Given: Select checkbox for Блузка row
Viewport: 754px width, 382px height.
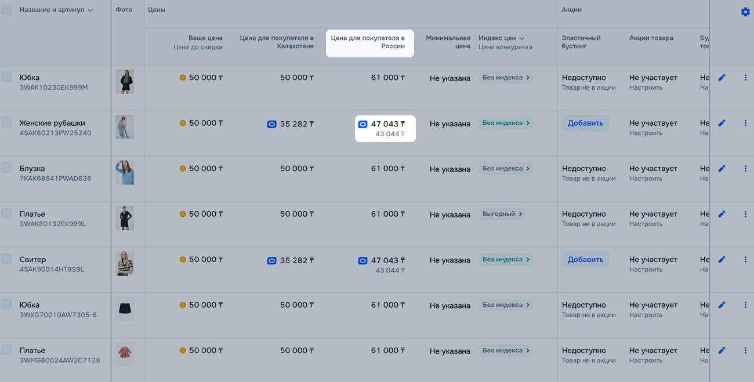Looking at the screenshot, I should pyautogui.click(x=6, y=168).
